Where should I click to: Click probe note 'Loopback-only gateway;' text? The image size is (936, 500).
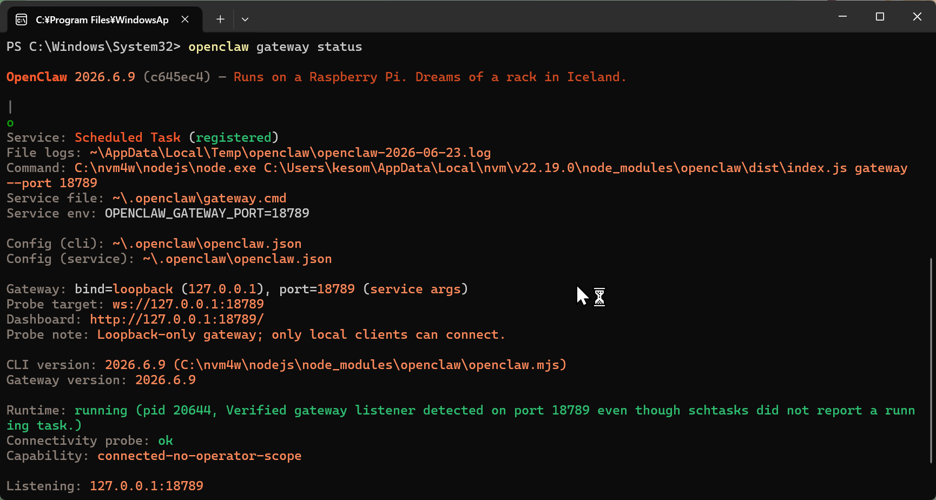point(180,335)
